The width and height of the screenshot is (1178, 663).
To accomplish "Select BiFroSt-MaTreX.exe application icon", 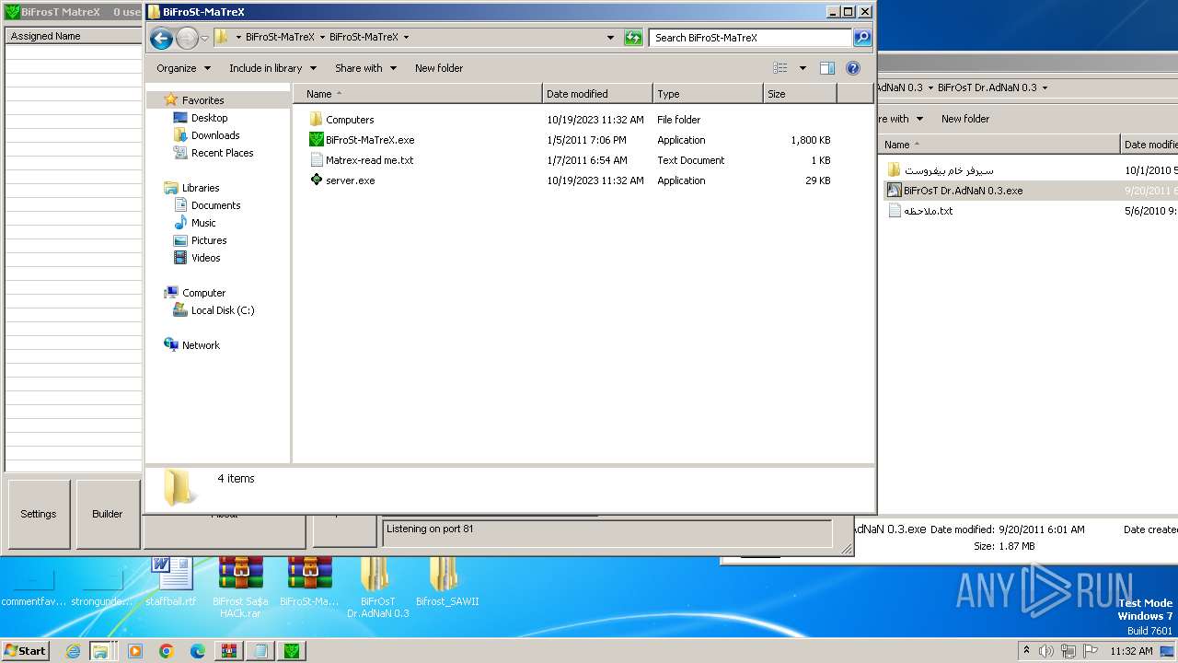I will [x=317, y=140].
